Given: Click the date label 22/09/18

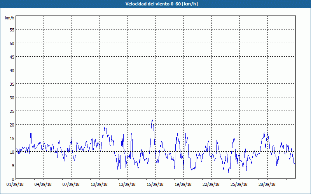Looking at the screenshot, I should (x=211, y=185).
